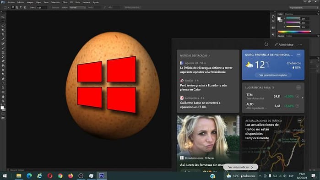Click Ver pronóstico completo button
Viewport: 320px width, 180px height.
(273, 75)
